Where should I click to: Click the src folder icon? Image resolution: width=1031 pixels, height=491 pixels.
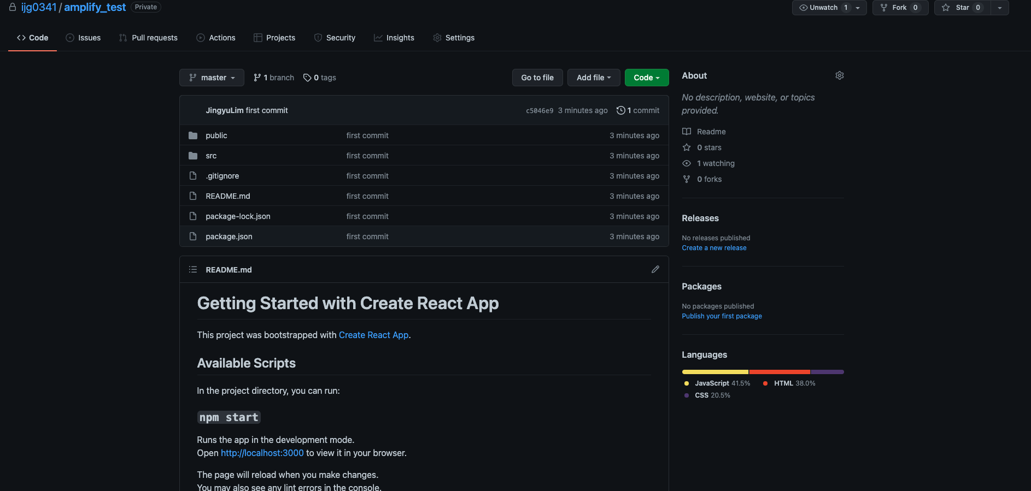coord(193,156)
